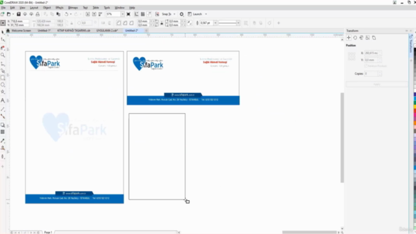Screen dimensions: 416x234
Task: Select round corner style
Action: [118, 23]
